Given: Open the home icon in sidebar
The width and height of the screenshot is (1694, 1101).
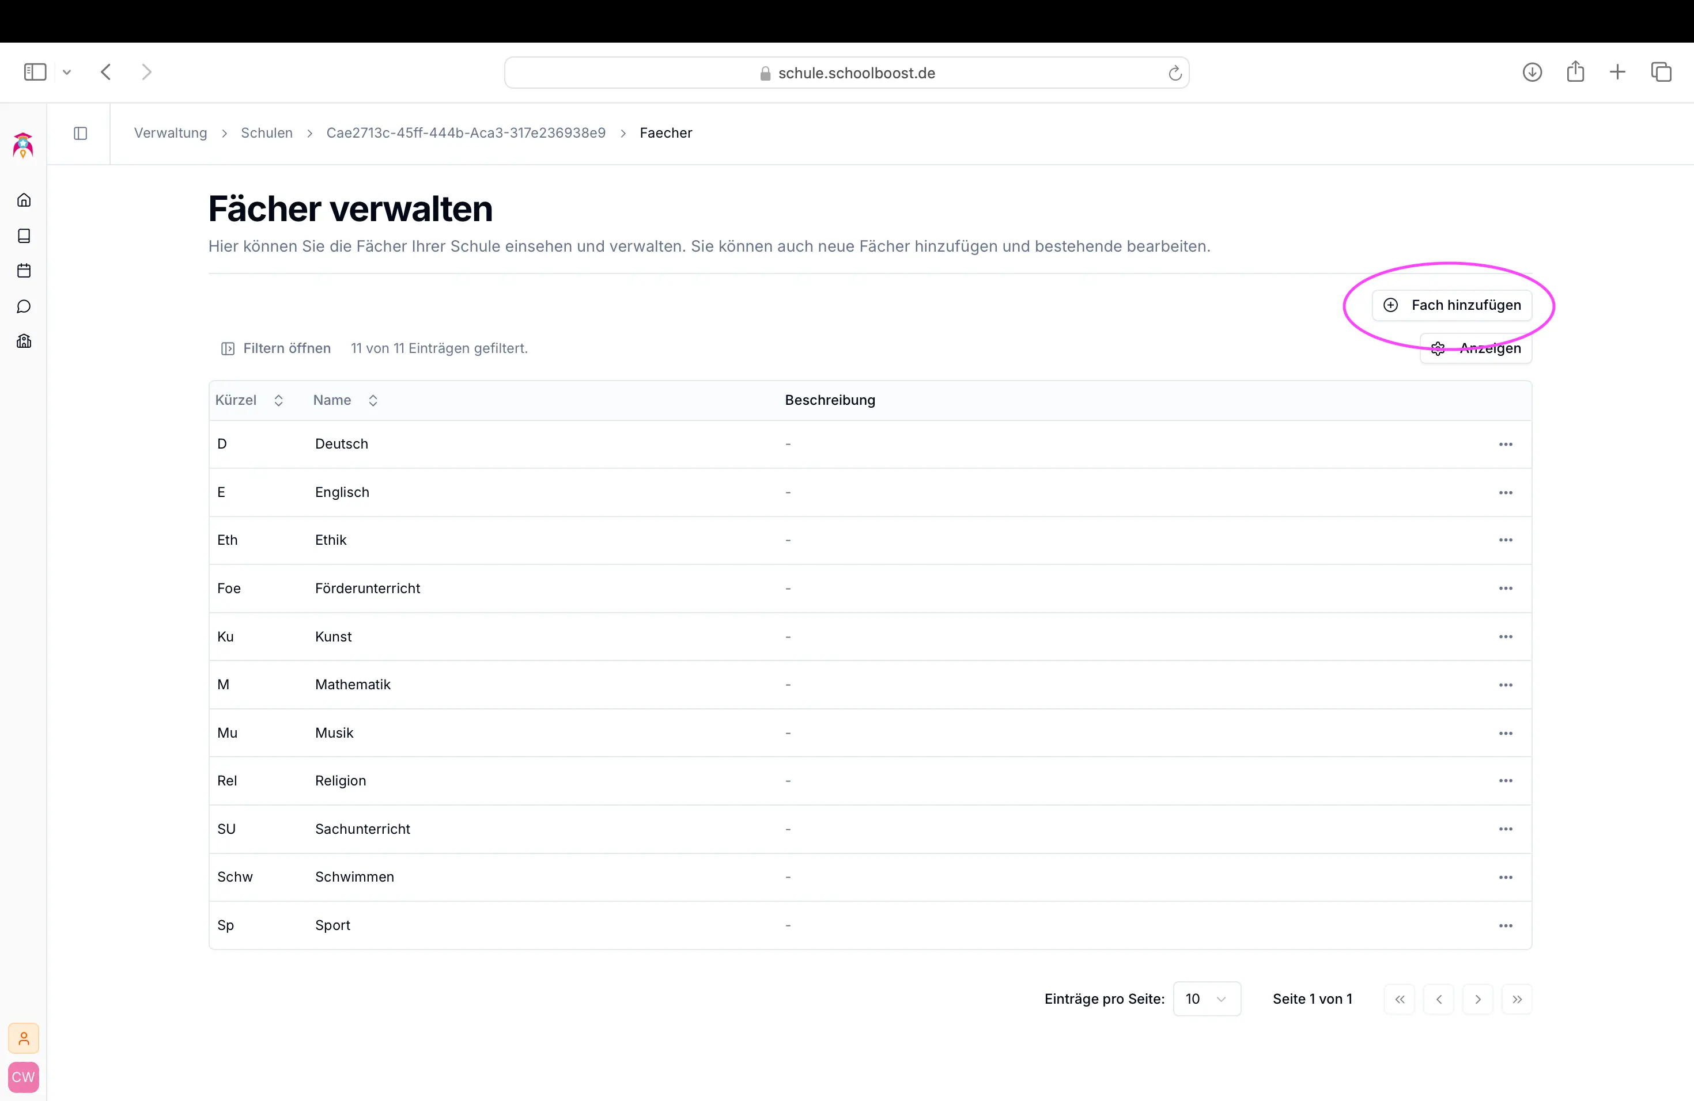Looking at the screenshot, I should pos(24,200).
